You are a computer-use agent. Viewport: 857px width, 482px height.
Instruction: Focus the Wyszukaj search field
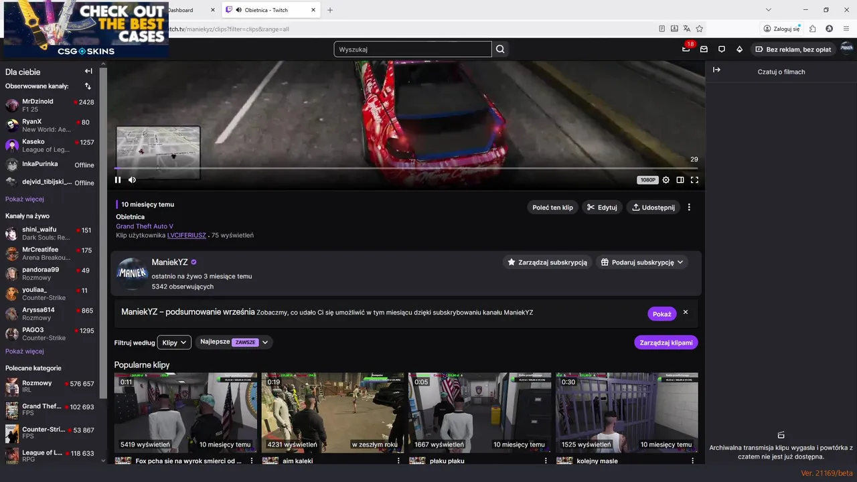click(x=412, y=49)
